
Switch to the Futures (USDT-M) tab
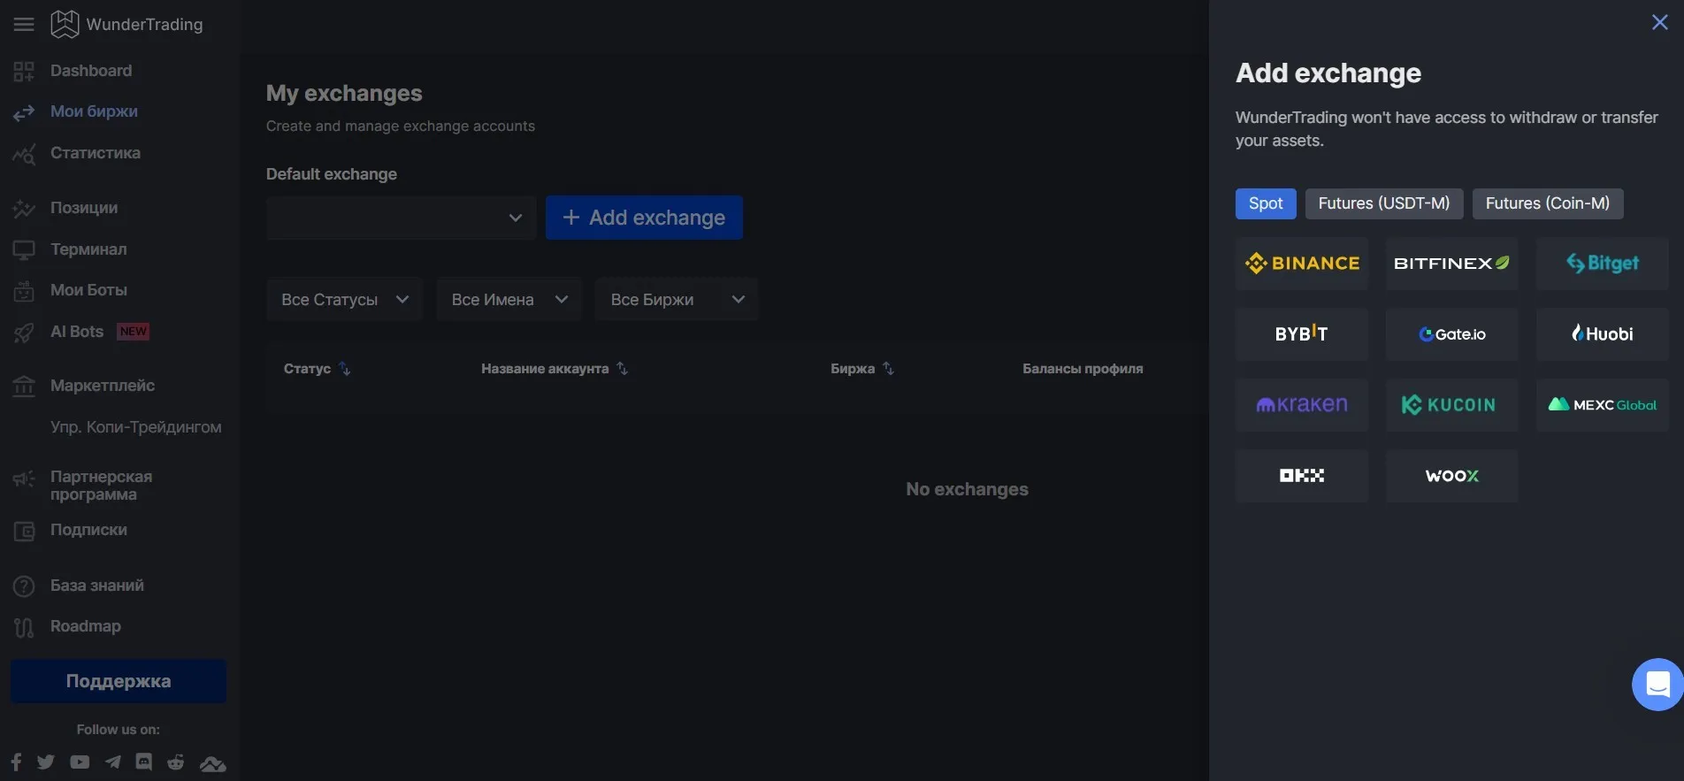pos(1384,203)
